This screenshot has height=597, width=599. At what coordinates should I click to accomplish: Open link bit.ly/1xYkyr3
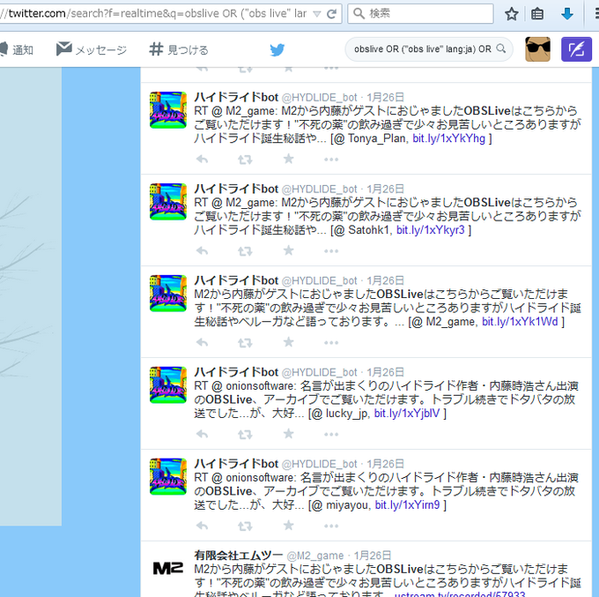[430, 230]
